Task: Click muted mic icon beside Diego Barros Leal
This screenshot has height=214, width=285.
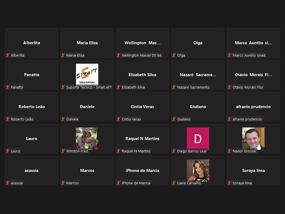Action: [174, 151]
